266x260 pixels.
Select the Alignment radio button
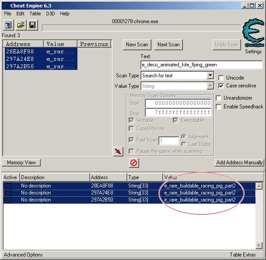[183, 137]
